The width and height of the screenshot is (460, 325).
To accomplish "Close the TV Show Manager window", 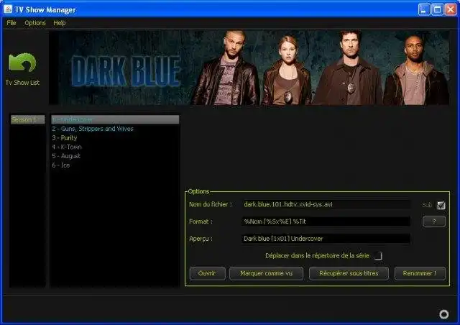I will coord(451,9).
